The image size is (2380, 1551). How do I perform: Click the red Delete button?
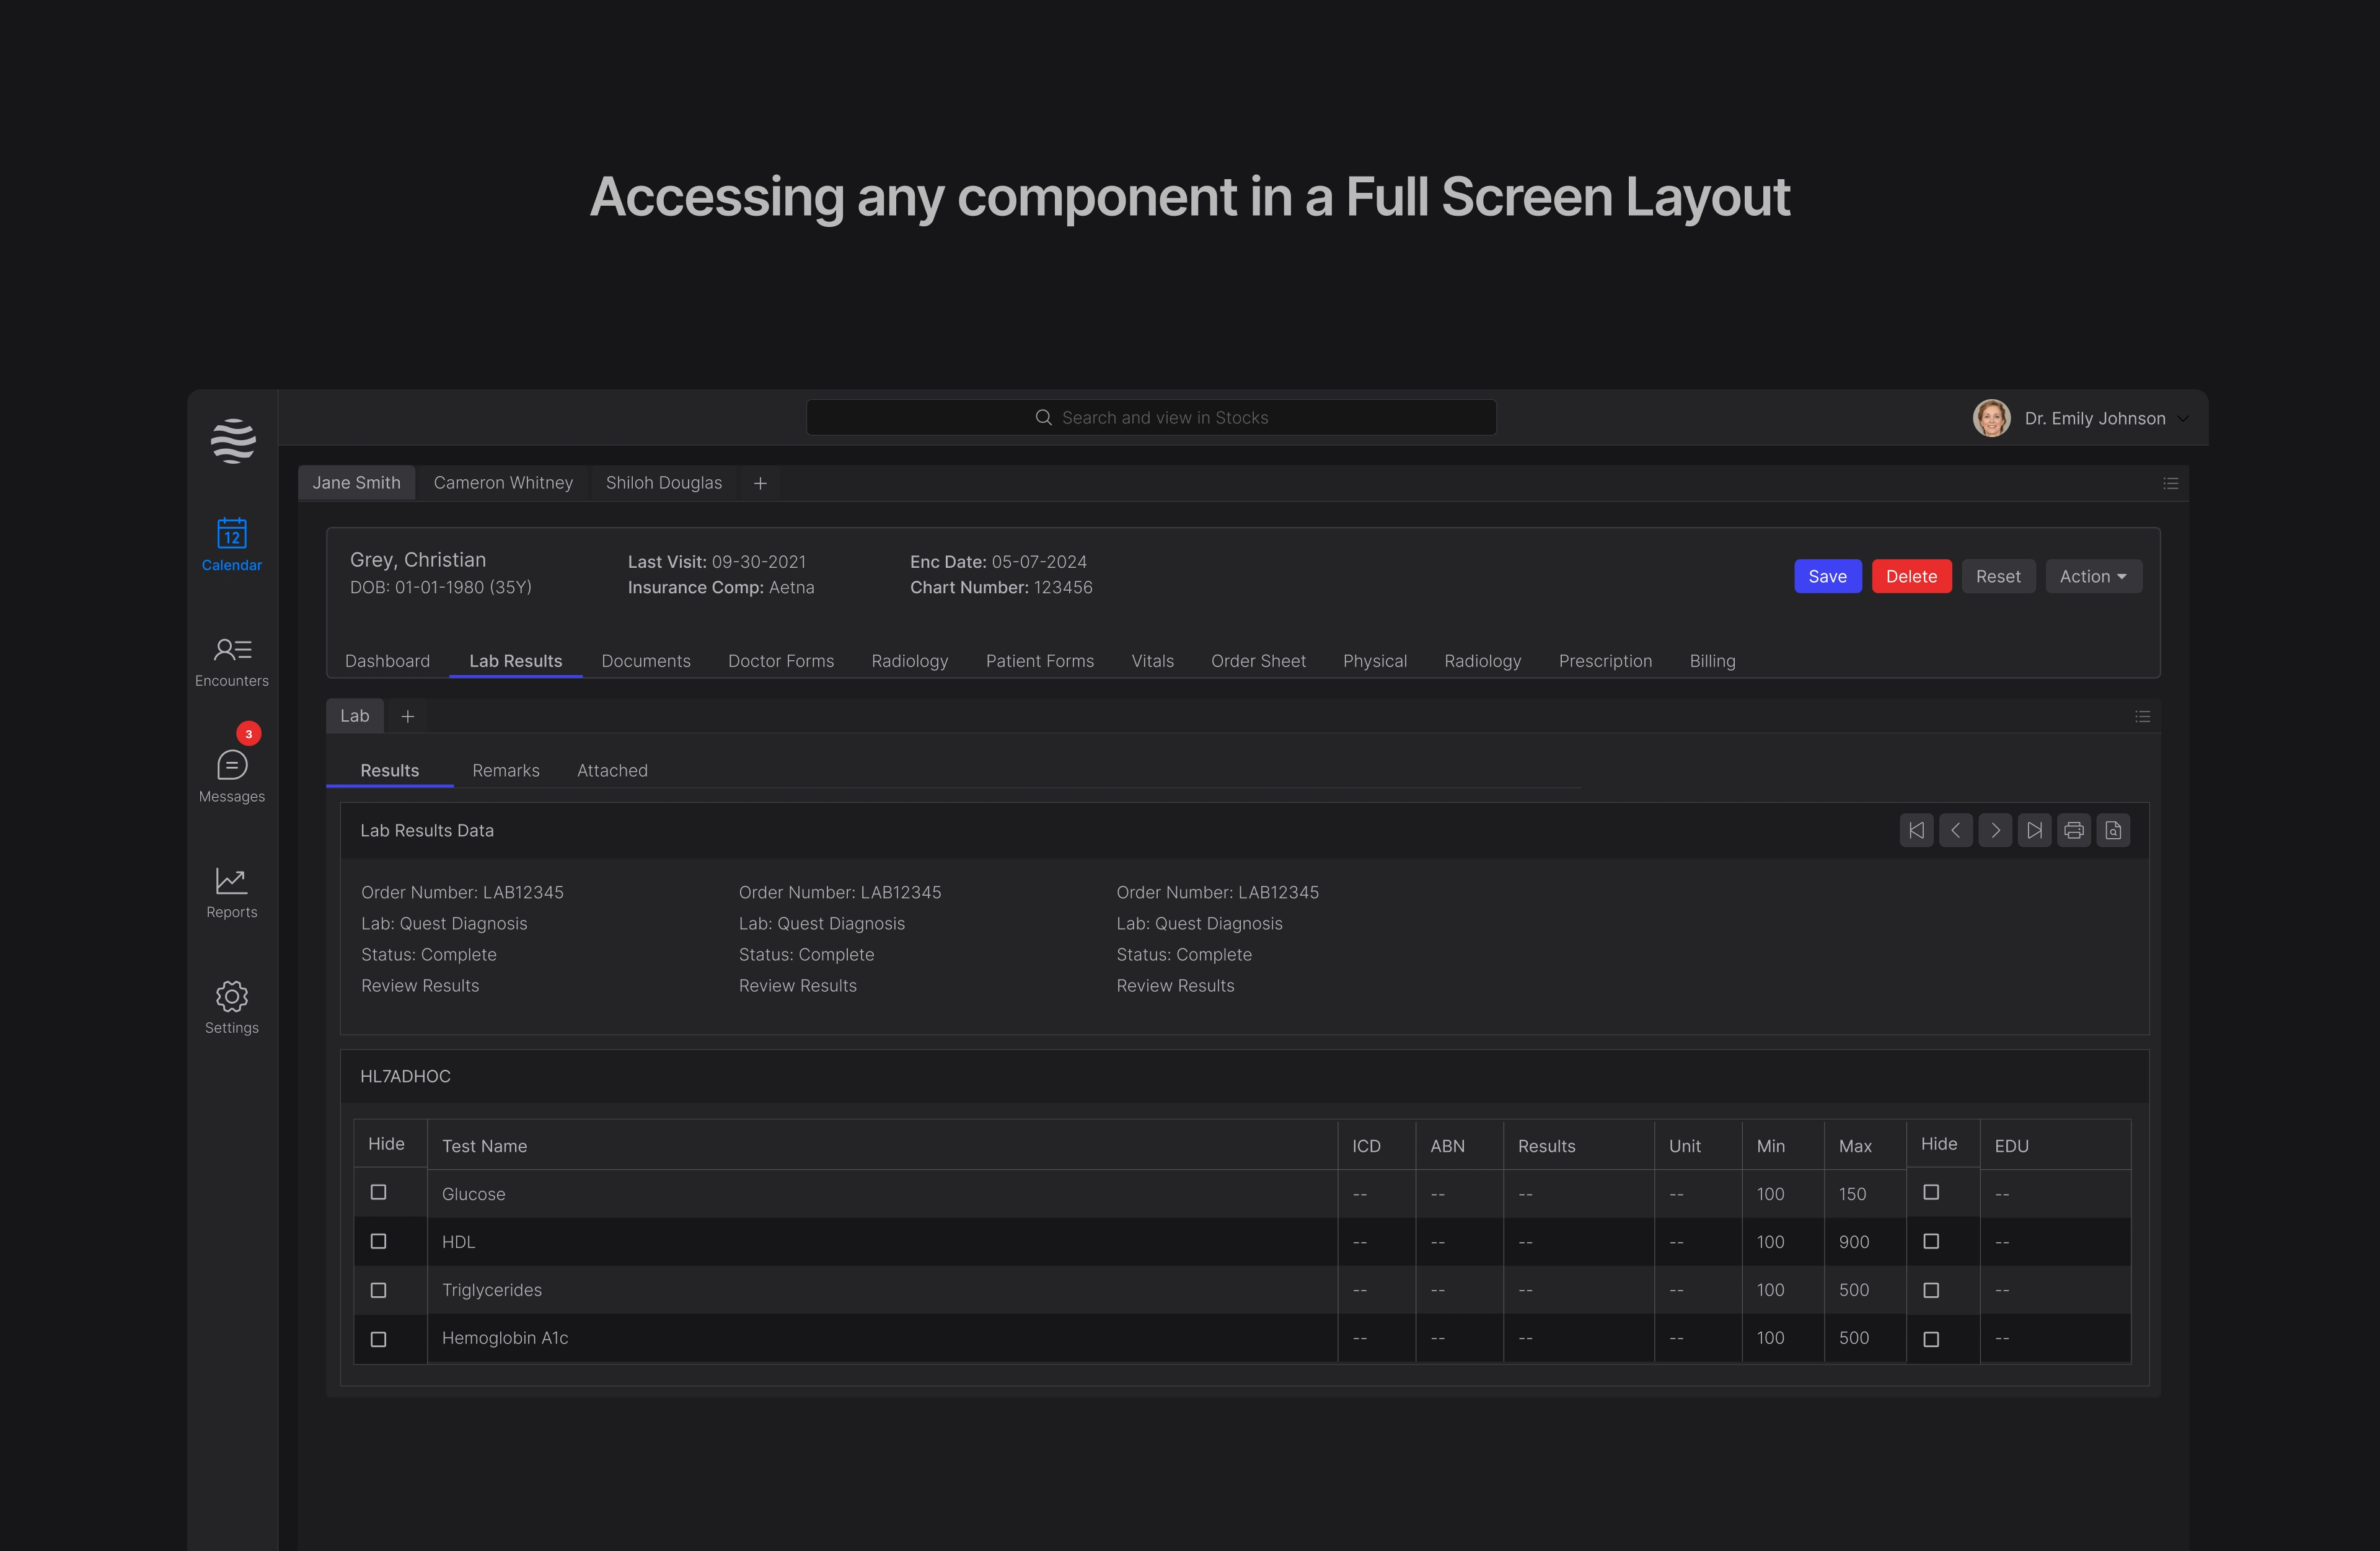[1911, 576]
